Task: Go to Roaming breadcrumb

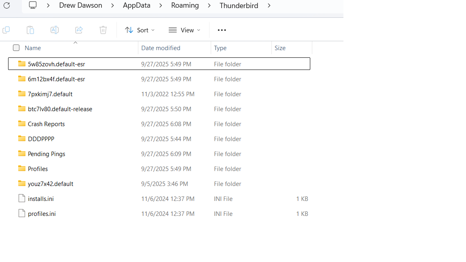Action: (185, 5)
